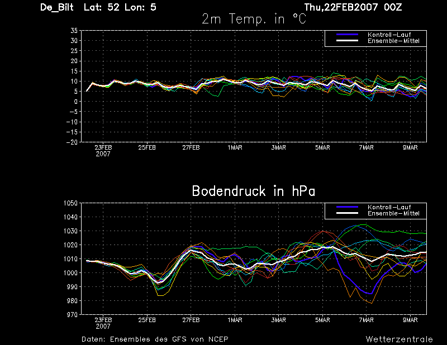Click the -20 label on temperature axis
The height and width of the screenshot is (345, 447).
click(x=72, y=142)
